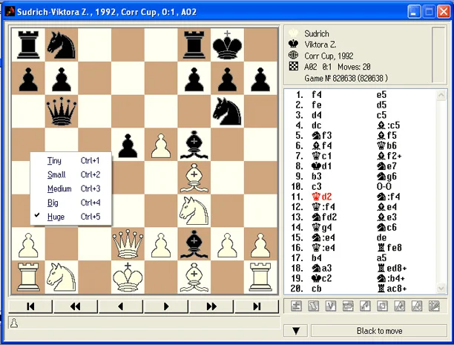Select the black bishop on f5
454x345 pixels.
tap(194, 145)
